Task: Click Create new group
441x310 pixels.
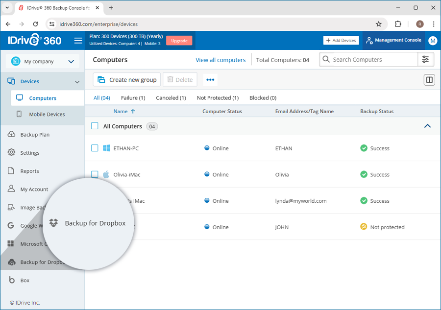Action: 127,80
